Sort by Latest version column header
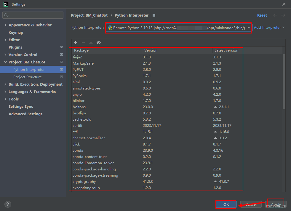 [x=247, y=50]
